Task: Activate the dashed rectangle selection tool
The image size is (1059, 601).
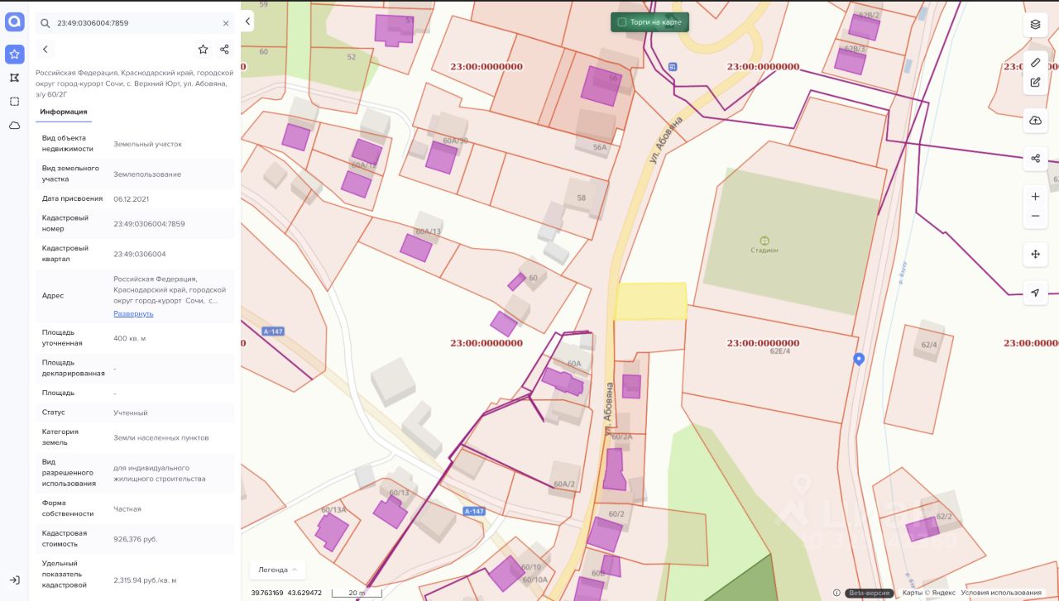Action: click(x=14, y=102)
